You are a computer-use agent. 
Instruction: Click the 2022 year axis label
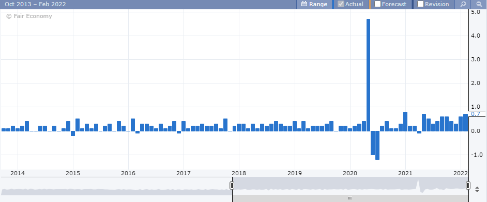pyautogui.click(x=461, y=173)
